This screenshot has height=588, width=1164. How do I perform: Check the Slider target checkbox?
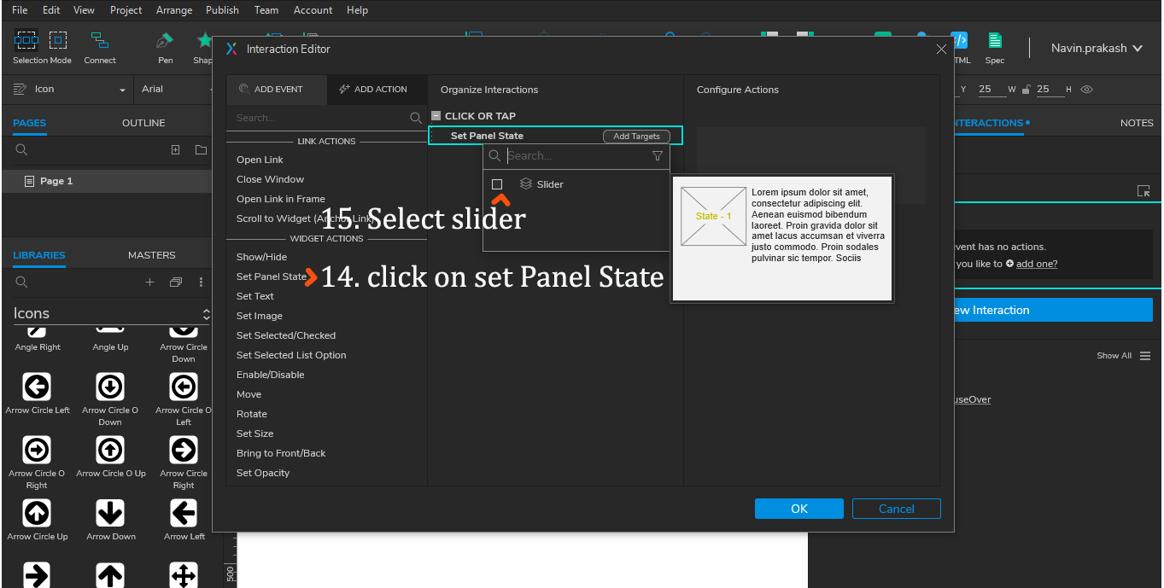497,183
